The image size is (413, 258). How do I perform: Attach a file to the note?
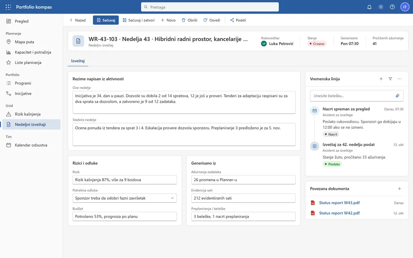click(397, 96)
